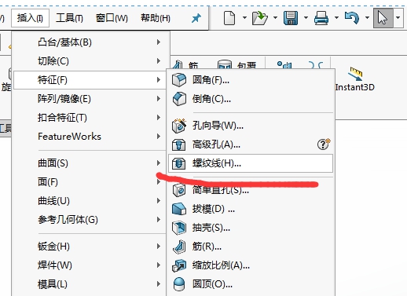
Task: Open the Open-file dropdown arrow
Action: pos(275,18)
